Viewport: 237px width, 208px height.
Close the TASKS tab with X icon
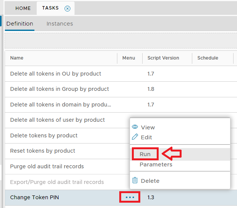coord(68,8)
